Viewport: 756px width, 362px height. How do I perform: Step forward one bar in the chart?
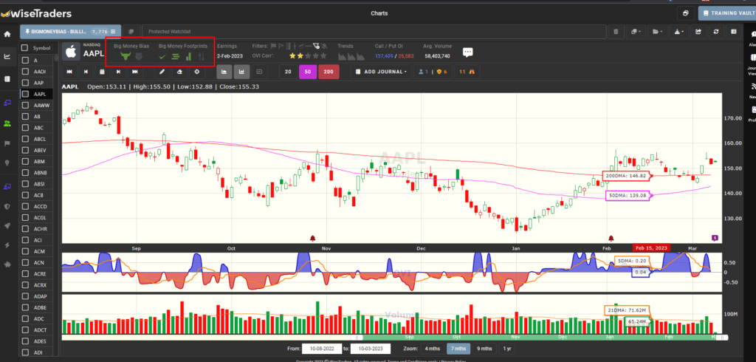(x=119, y=72)
